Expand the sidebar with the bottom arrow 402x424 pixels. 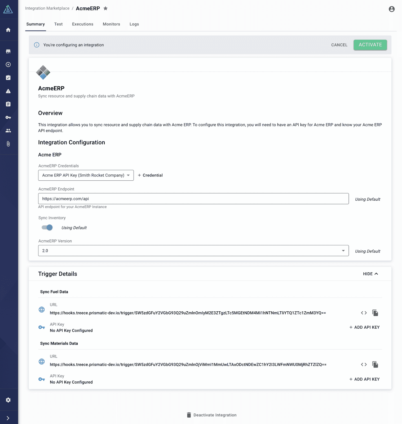[8, 418]
